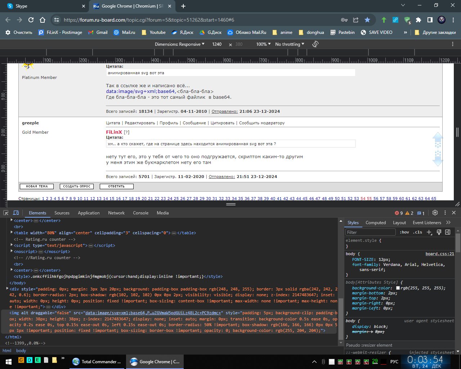Expand the noscript node
Screen dimensions: 461x369
pyautogui.click(x=12, y=252)
